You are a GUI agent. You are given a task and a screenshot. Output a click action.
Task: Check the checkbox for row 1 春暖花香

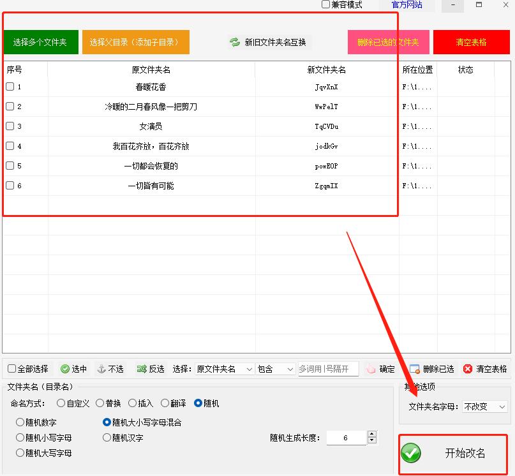click(10, 86)
